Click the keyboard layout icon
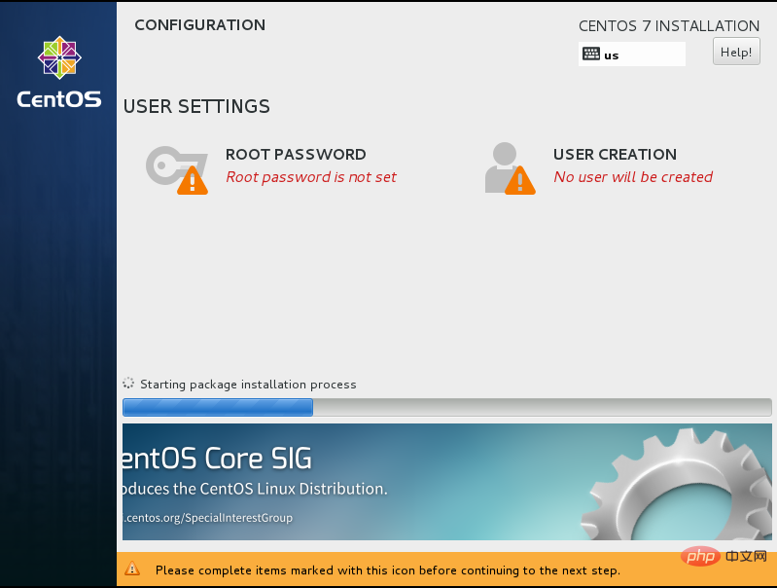 point(590,55)
